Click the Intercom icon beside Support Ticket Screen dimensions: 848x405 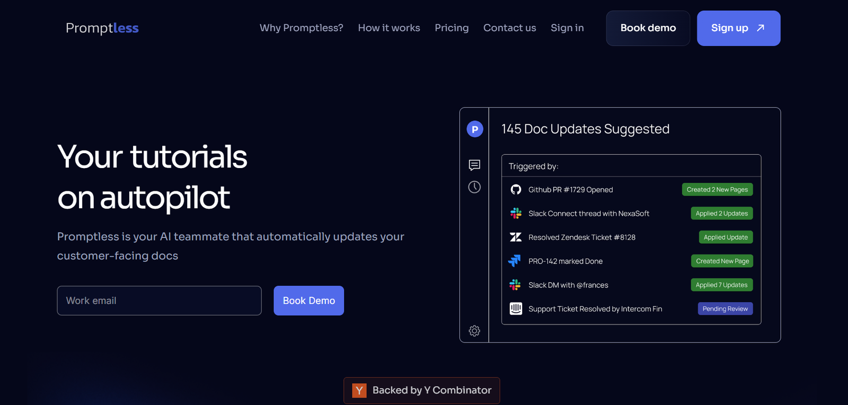tap(516, 309)
